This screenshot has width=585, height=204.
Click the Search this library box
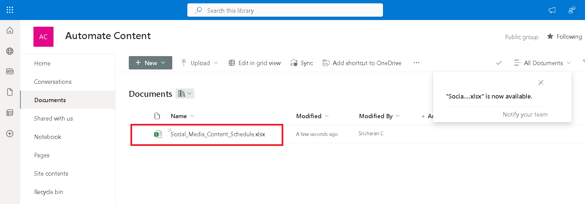285,10
